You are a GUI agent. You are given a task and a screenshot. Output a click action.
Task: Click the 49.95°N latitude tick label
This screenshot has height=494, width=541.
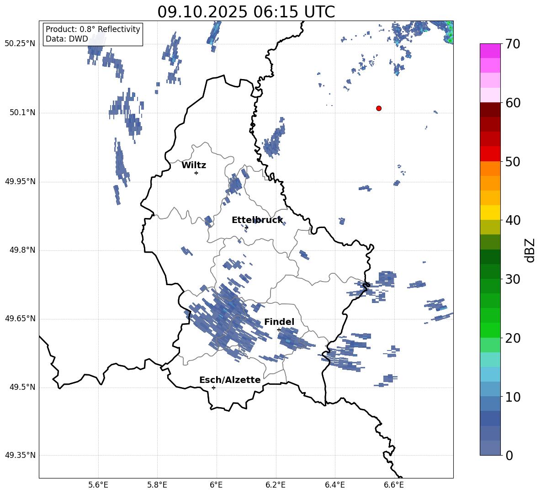pos(20,181)
